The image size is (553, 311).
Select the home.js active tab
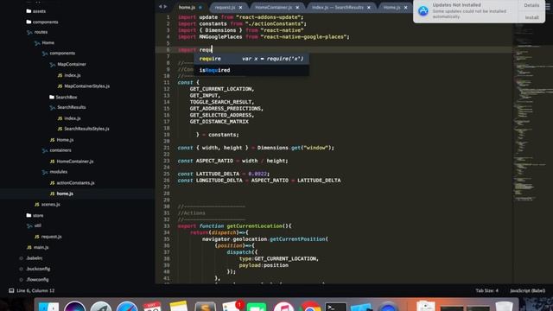pyautogui.click(x=187, y=8)
